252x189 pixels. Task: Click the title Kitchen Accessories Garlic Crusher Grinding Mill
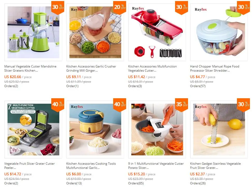91,68
